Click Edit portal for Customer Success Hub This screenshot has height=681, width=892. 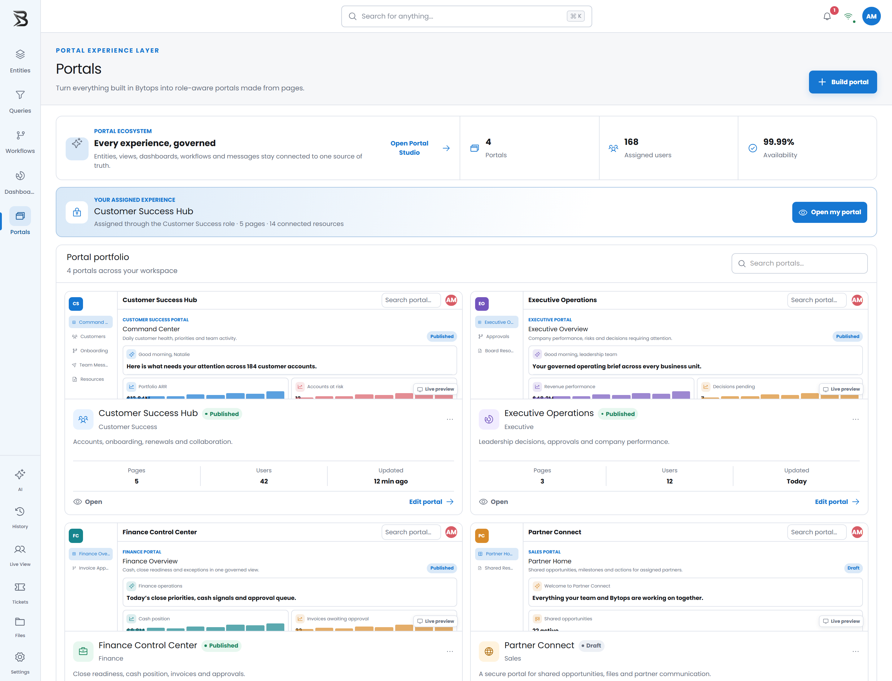click(x=431, y=501)
